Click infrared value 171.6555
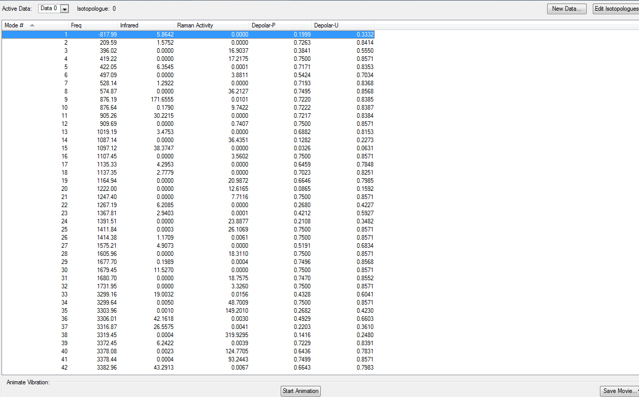Viewport: 639px width, 397px height. (162, 100)
